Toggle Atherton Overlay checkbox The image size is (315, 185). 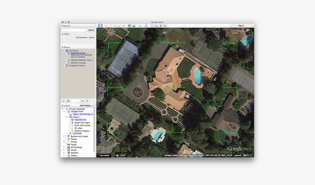pos(66,63)
